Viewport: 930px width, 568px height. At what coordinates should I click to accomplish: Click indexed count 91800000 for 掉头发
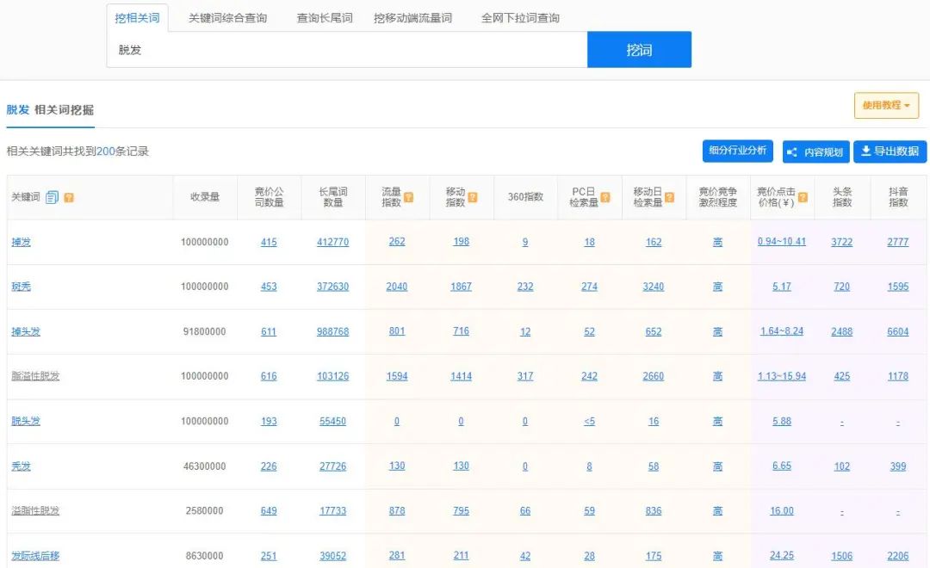tap(205, 331)
